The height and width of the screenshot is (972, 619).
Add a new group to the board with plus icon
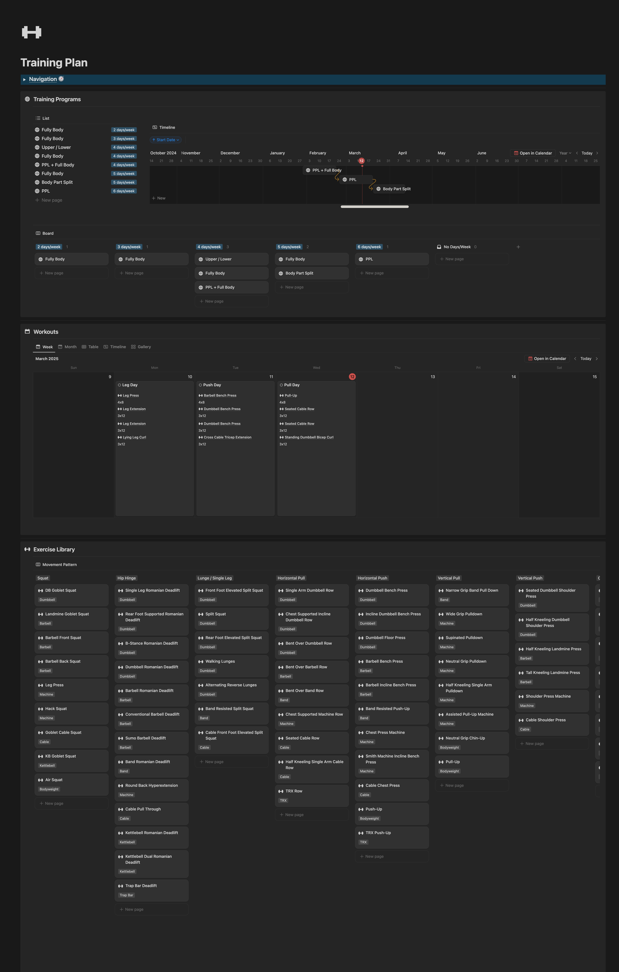point(518,247)
